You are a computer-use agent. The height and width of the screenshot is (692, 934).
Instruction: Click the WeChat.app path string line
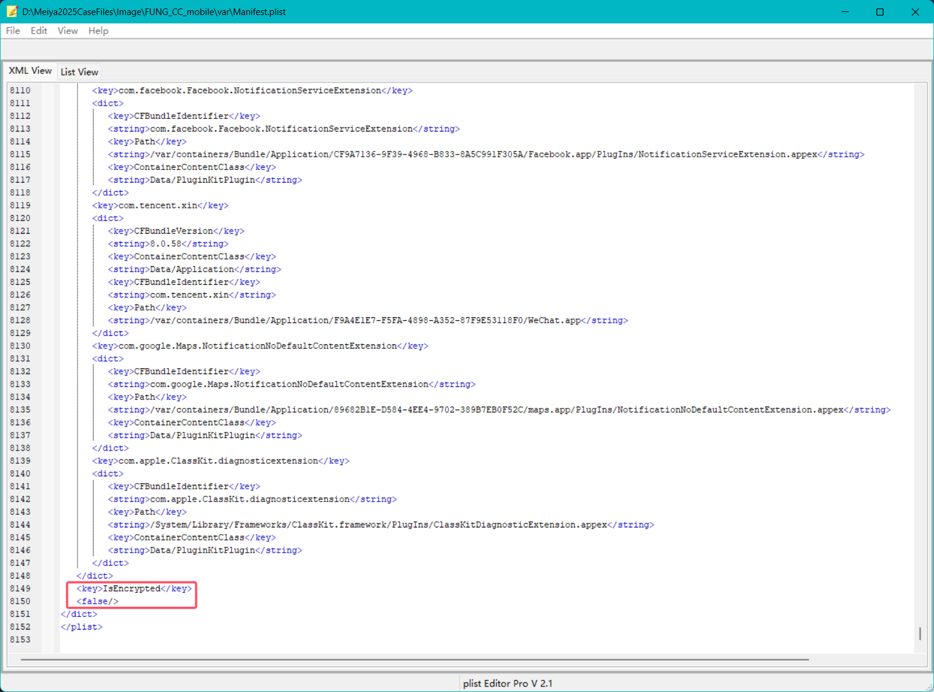pyautogui.click(x=367, y=321)
